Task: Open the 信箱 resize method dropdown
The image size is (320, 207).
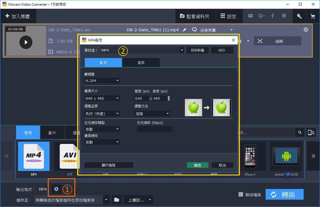Action: coord(152,114)
